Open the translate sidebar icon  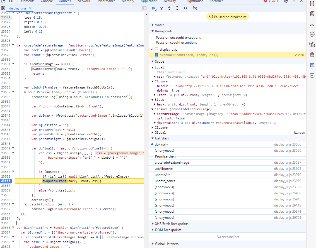(312, 45)
